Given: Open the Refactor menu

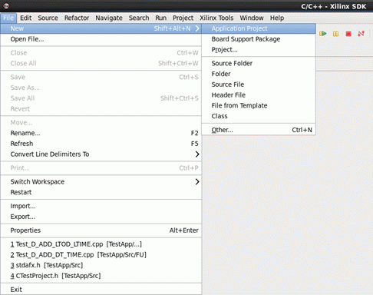Looking at the screenshot, I should point(77,18).
